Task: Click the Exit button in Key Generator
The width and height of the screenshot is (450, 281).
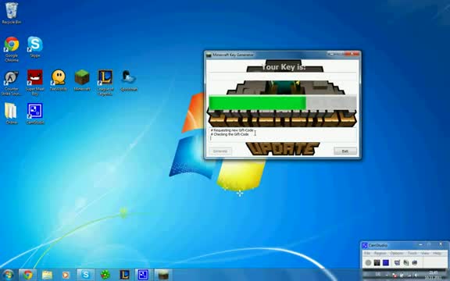Action: 345,151
